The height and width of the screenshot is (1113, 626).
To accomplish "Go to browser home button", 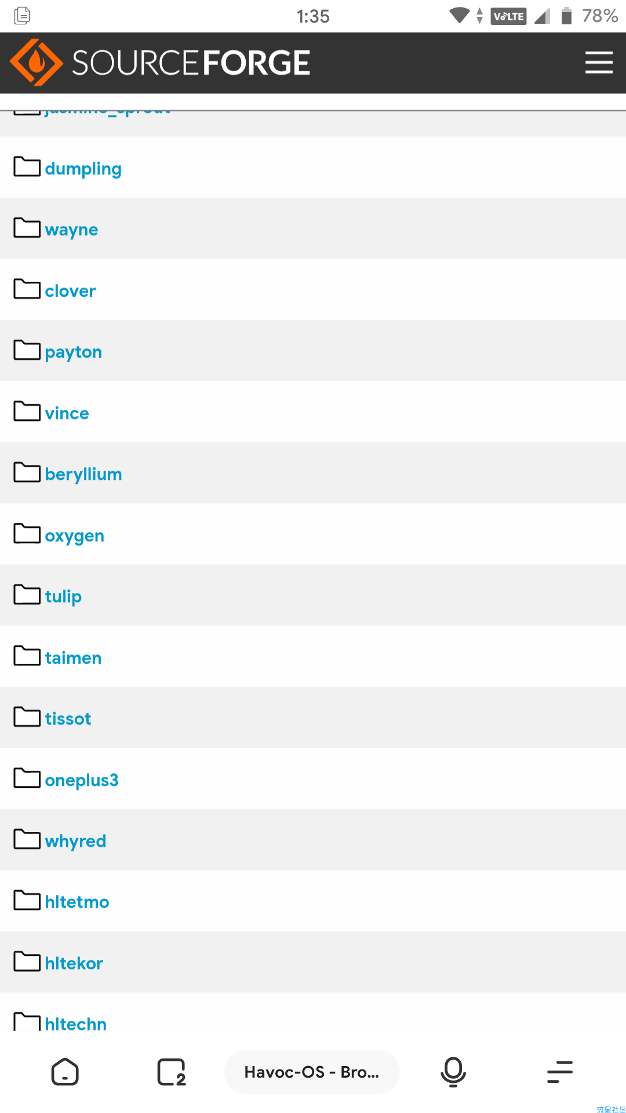I will [65, 1072].
